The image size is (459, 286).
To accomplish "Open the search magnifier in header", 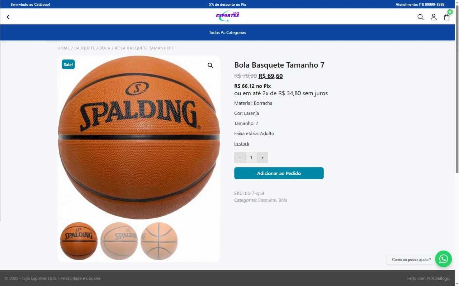I will click(x=420, y=17).
